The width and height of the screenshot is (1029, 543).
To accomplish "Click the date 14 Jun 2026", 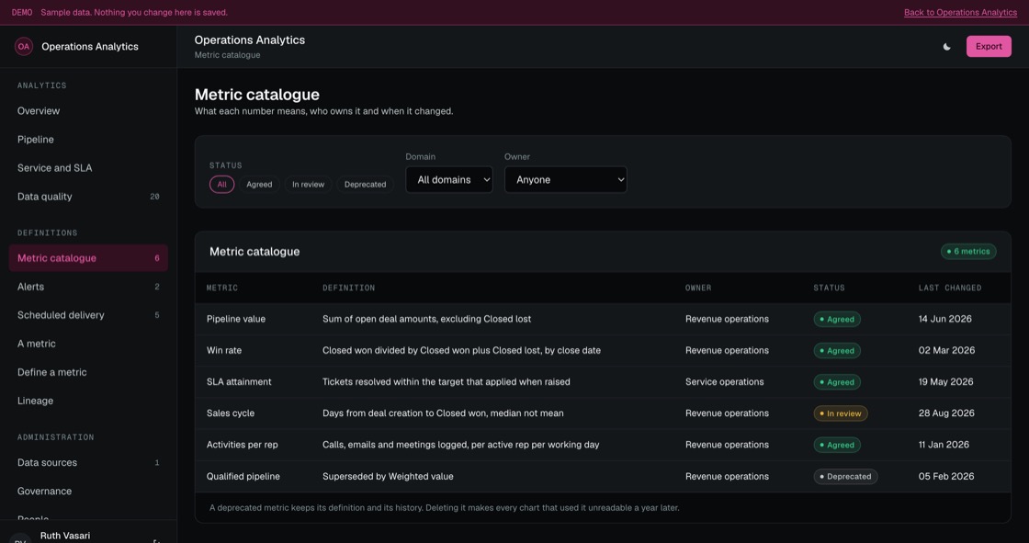I will 945,319.
